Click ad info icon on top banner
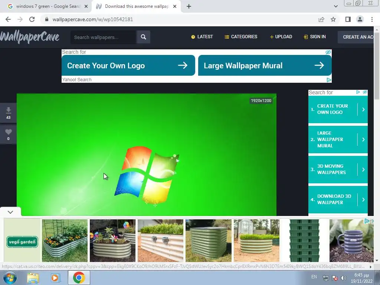The height and width of the screenshot is (285, 380). [x=329, y=80]
